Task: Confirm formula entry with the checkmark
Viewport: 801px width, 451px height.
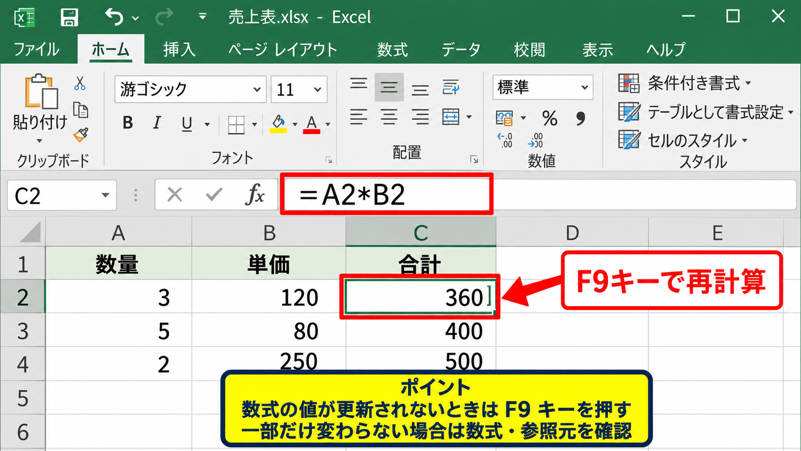Action: pos(214,195)
